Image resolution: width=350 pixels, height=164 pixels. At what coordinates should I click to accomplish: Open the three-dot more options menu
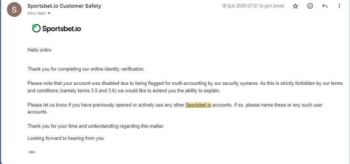[339, 6]
